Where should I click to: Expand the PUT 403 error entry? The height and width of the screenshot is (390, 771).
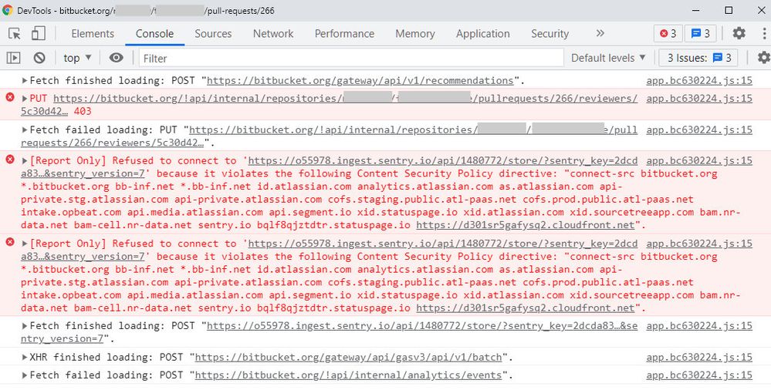25,99
